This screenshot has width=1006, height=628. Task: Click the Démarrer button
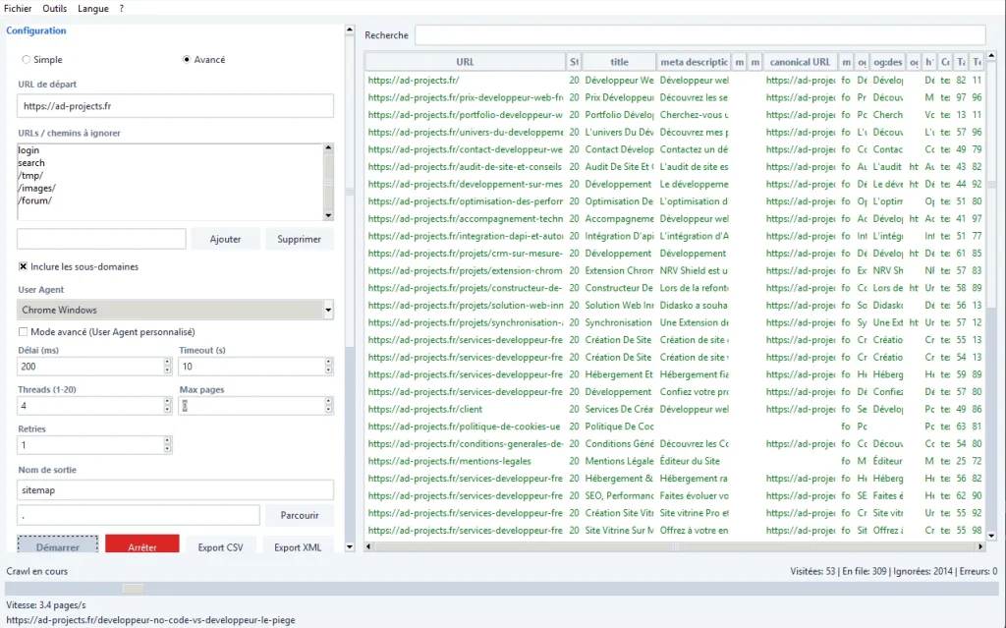point(58,544)
